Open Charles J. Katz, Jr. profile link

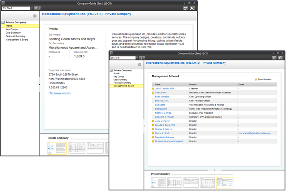point(164,129)
